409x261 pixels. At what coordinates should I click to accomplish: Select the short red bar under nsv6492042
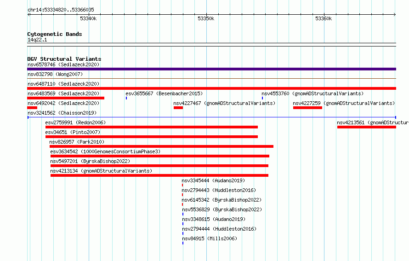(32, 108)
